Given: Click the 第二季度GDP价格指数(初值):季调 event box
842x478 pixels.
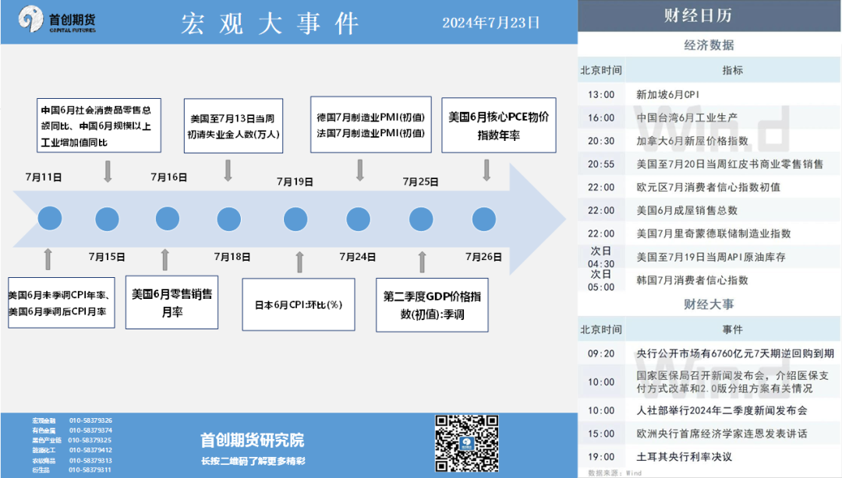Looking at the screenshot, I should [x=432, y=304].
